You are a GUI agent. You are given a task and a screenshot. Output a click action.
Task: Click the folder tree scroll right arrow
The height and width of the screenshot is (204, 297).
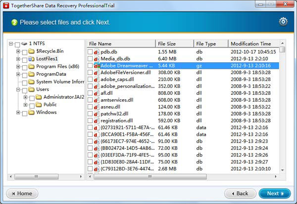pos(81,176)
